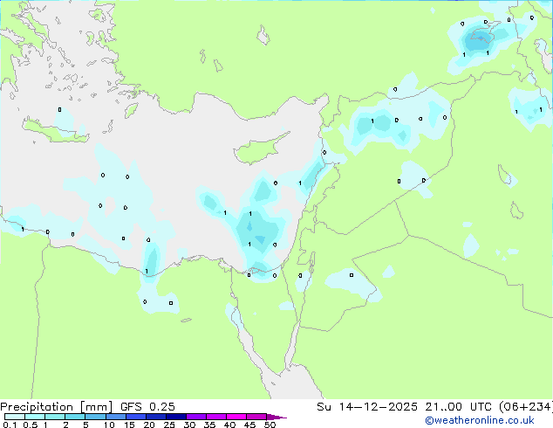The width and height of the screenshot is (553, 428).
Task: Click the 40–45 mm magenta legend swatch
Action: (x=236, y=417)
